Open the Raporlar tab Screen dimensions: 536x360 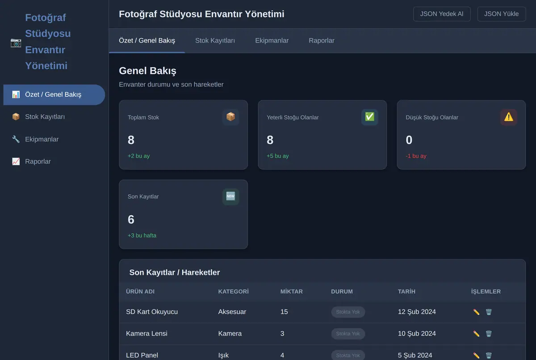coord(322,41)
